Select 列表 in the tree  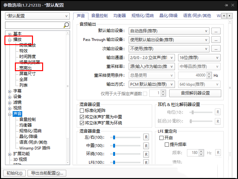[x=23, y=85]
